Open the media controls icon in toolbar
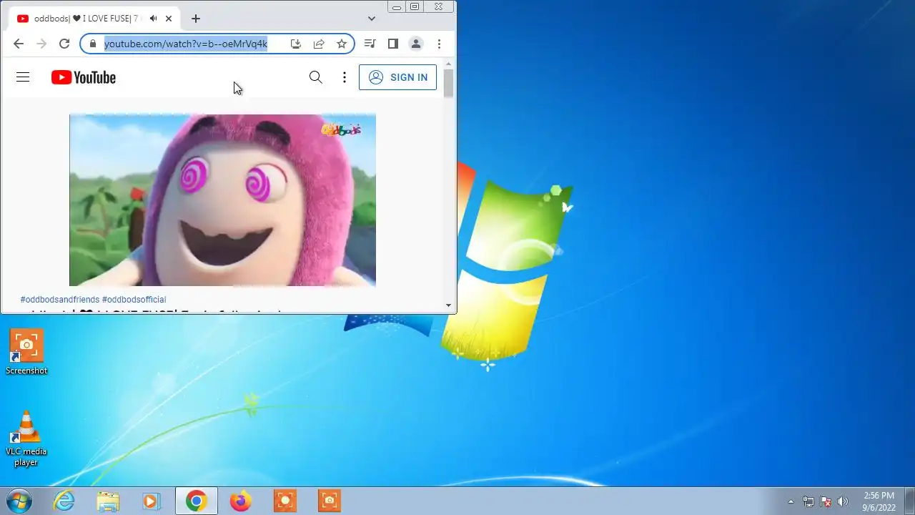 point(370,44)
